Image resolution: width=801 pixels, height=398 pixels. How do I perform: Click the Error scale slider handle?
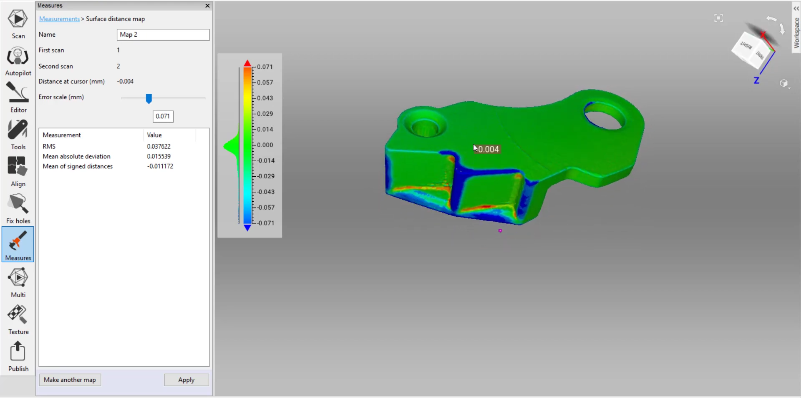(149, 98)
